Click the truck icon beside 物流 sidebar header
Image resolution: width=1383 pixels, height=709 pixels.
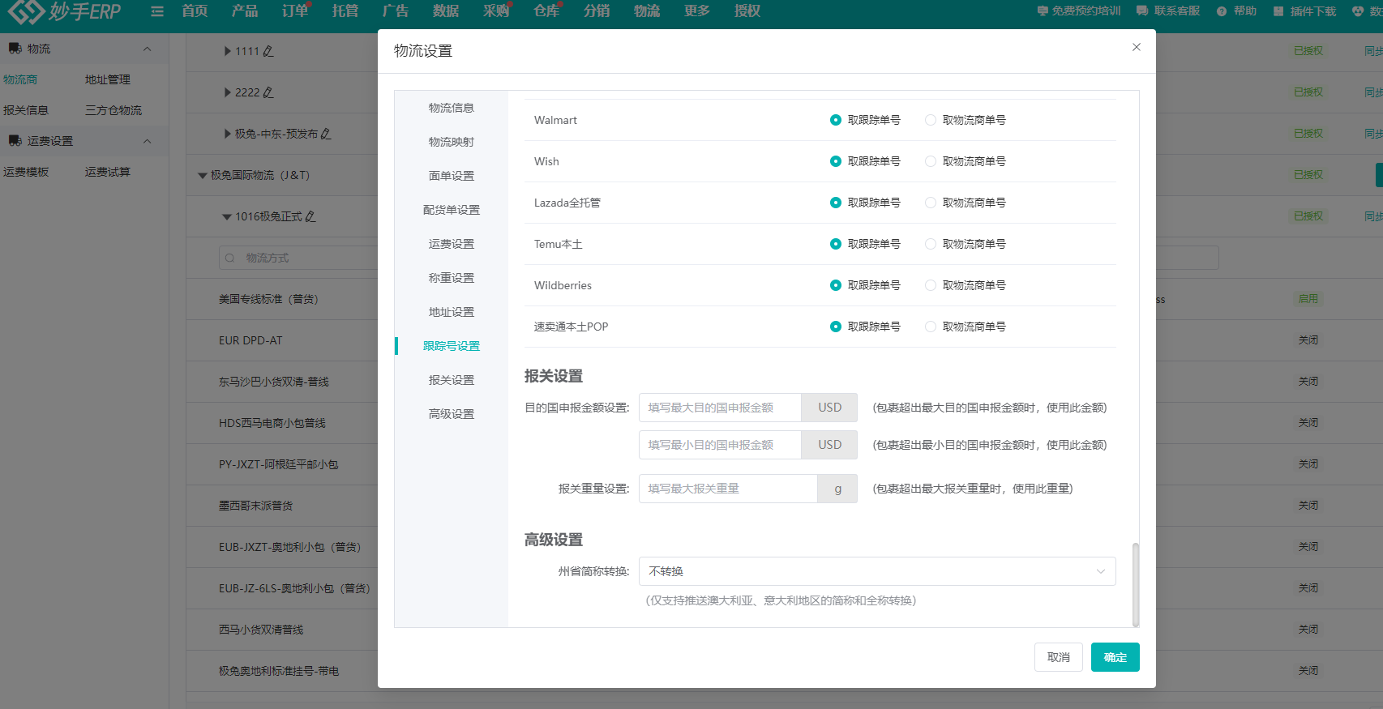(15, 49)
